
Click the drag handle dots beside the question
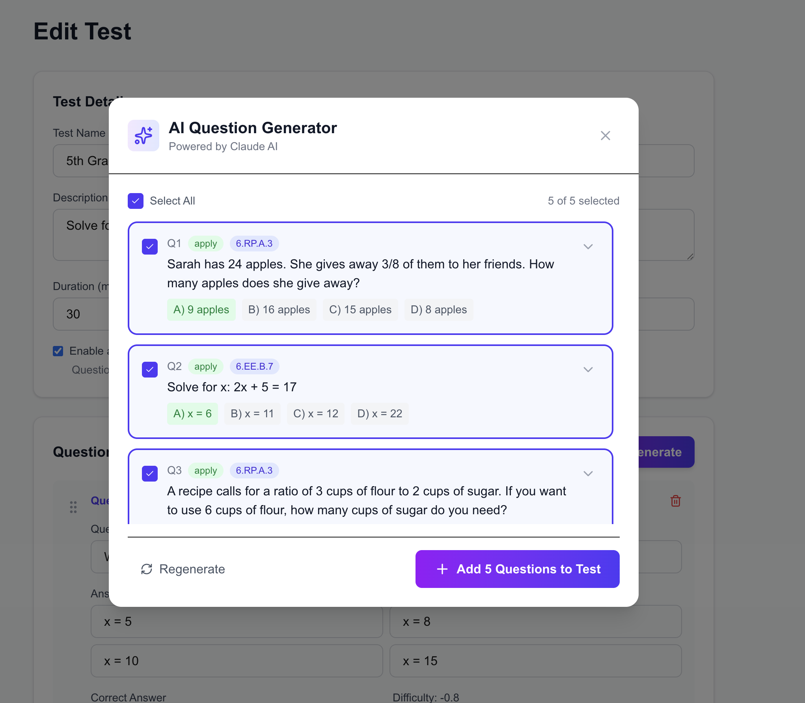point(73,507)
